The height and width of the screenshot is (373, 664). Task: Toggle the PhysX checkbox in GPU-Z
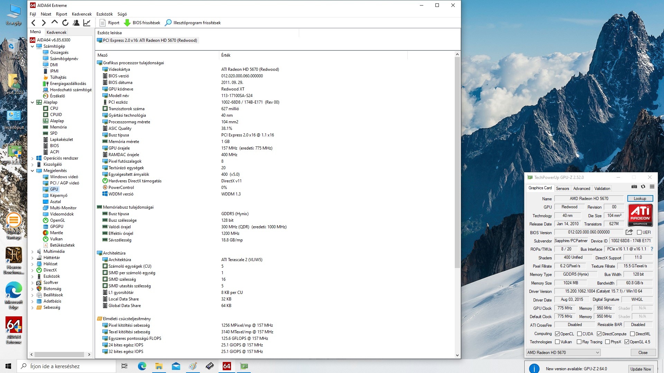point(607,342)
